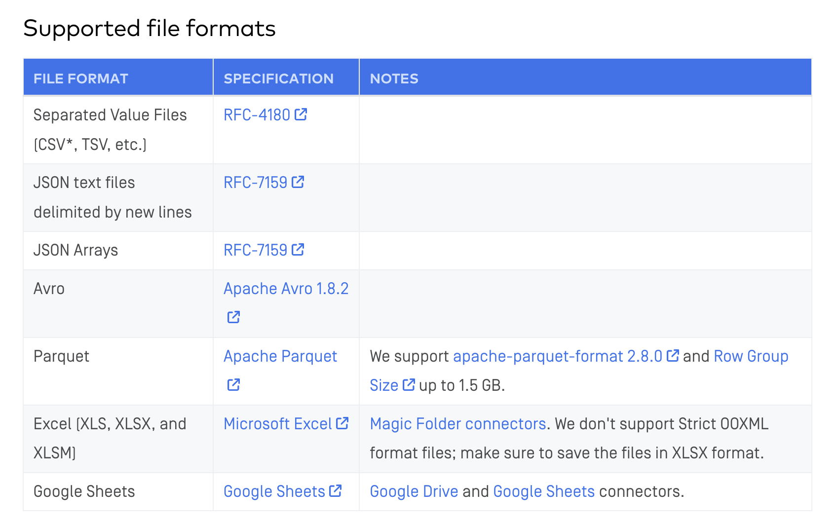This screenshot has width=836, height=524.
Task: Open external link icon under Apache Avro 1.8.2
Action: 233,317
